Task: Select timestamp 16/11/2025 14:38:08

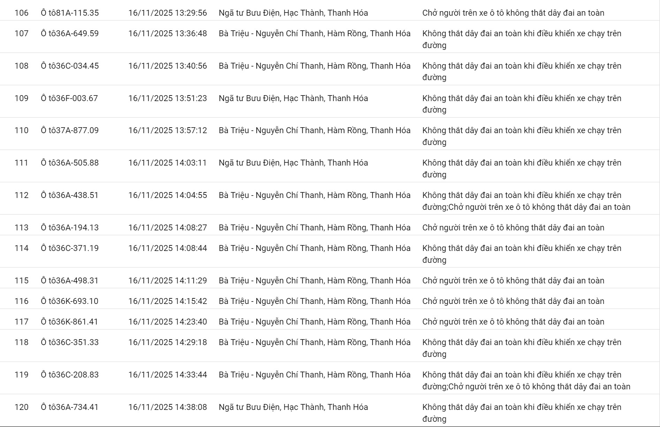Action: coord(167,407)
